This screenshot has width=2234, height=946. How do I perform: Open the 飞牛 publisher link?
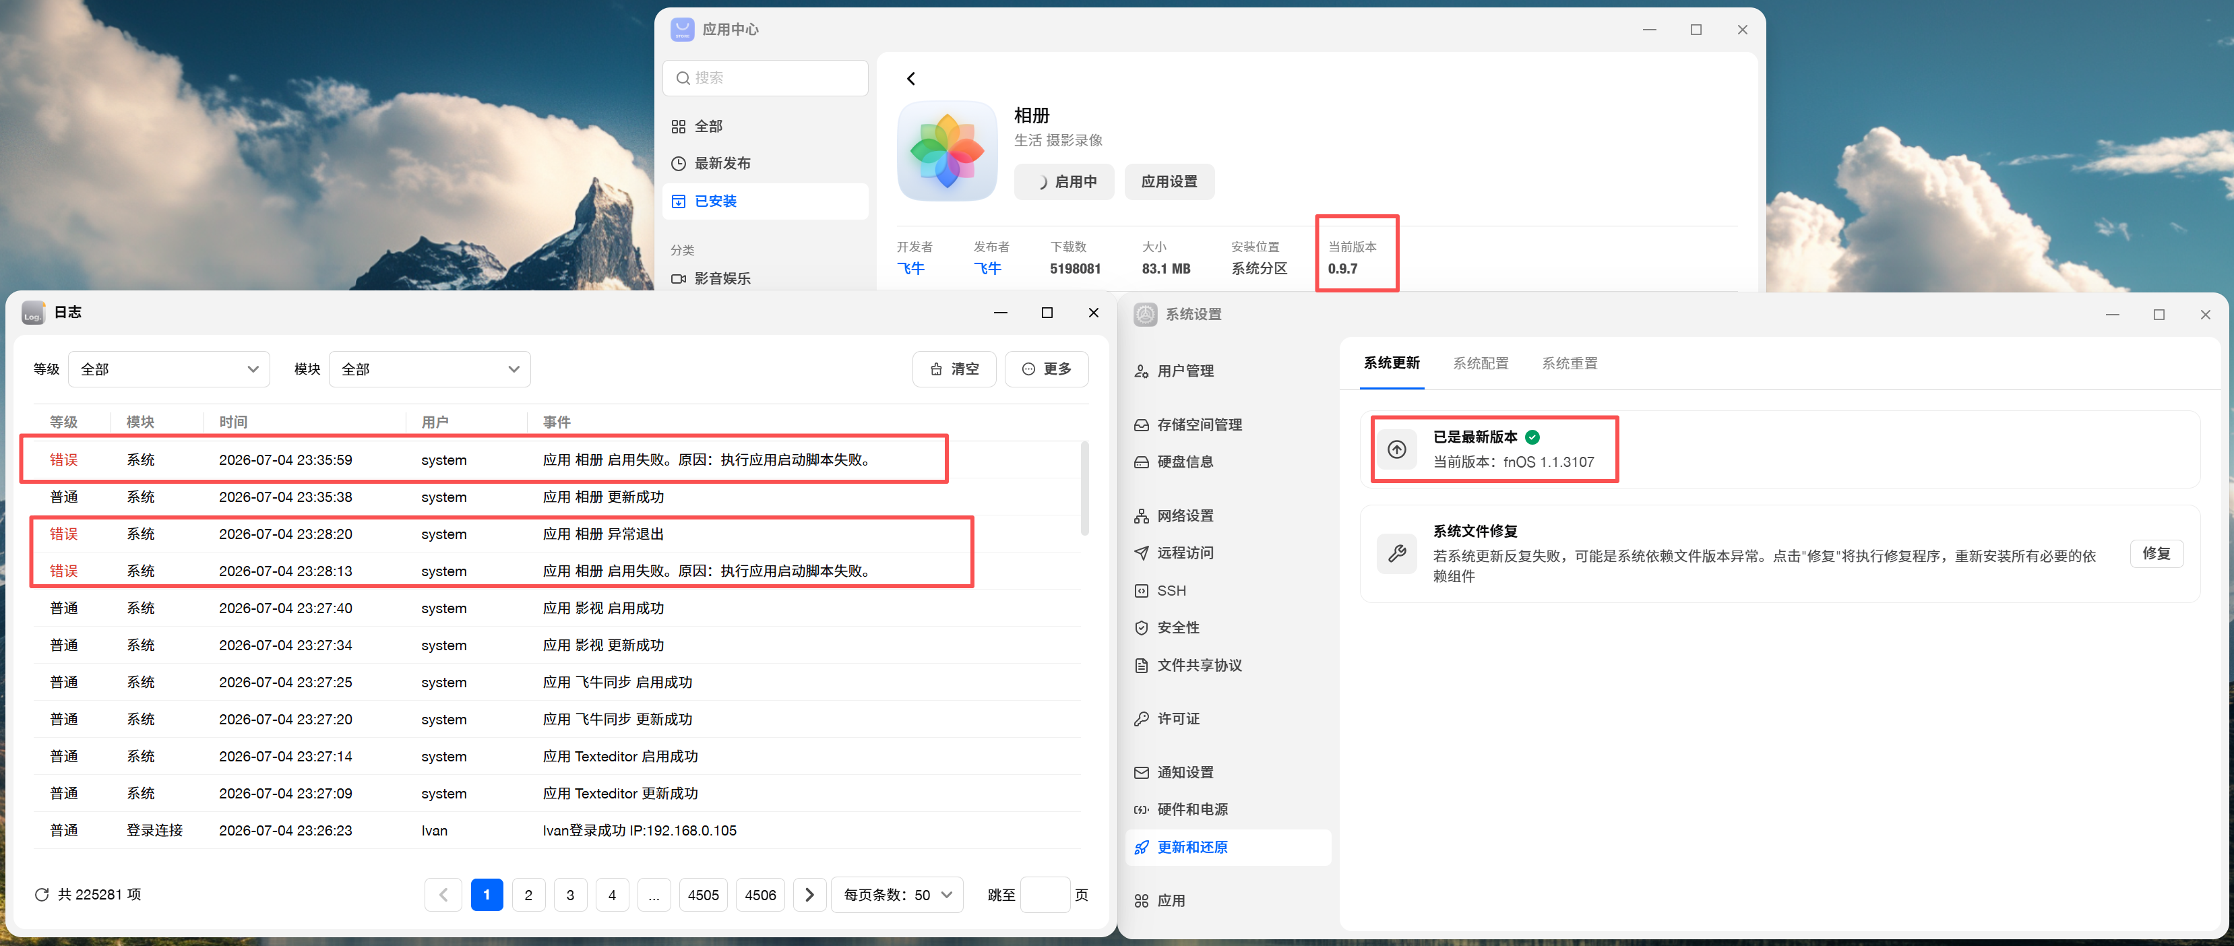tap(988, 269)
